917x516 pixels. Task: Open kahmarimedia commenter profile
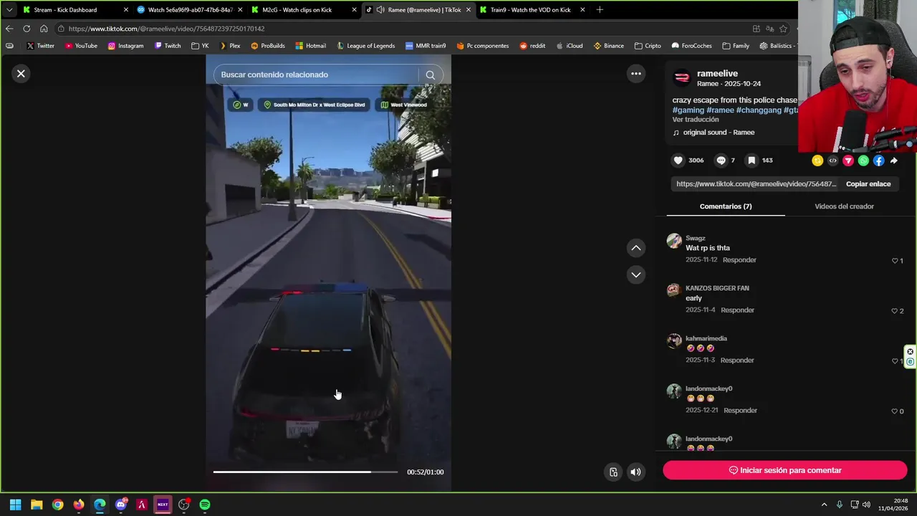click(x=706, y=338)
